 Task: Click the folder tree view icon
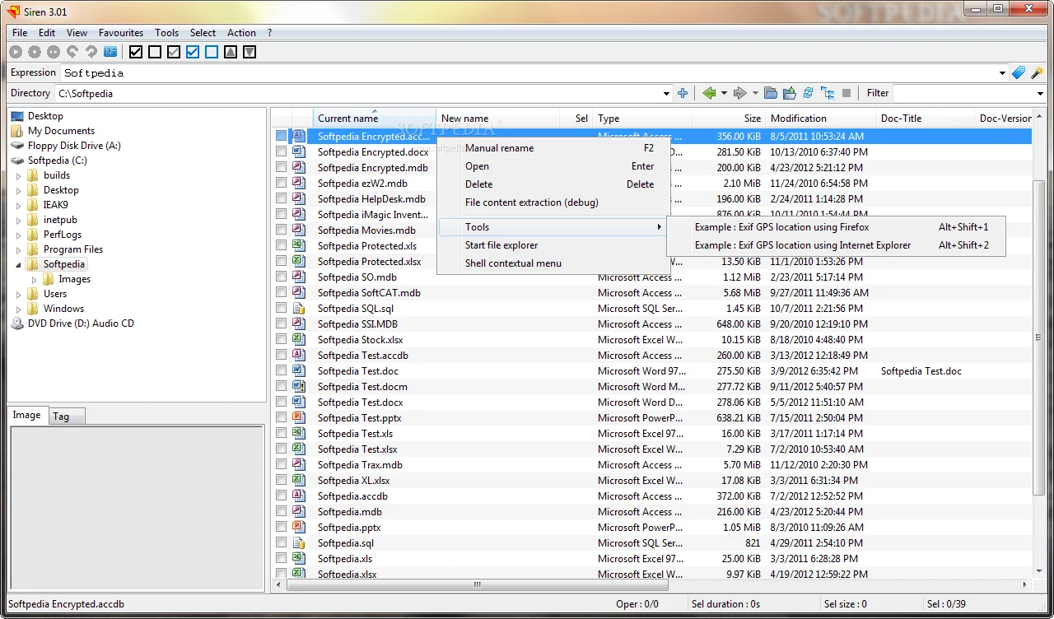[x=827, y=93]
